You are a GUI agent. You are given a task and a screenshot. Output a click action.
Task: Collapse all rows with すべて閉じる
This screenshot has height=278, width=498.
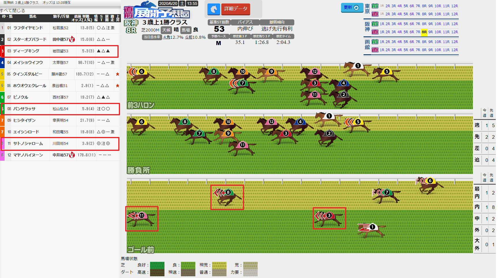13,11
